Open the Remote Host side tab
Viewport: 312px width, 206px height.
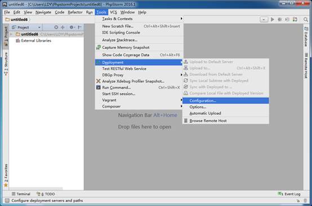click(x=306, y=66)
